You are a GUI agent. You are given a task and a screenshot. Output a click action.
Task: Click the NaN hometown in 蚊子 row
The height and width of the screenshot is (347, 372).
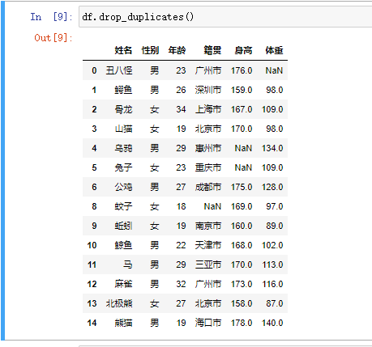pyautogui.click(x=212, y=206)
